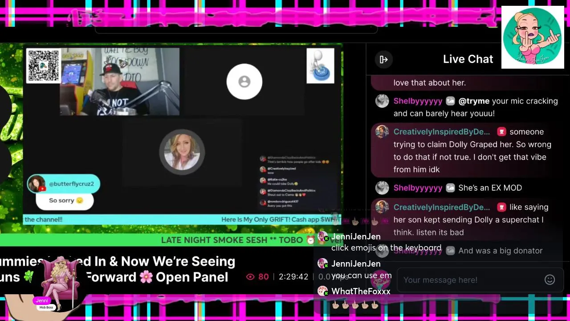Screen dimensions: 570x321
Task: Click the red badge beside 'someone'
Action: pyautogui.click(x=501, y=132)
